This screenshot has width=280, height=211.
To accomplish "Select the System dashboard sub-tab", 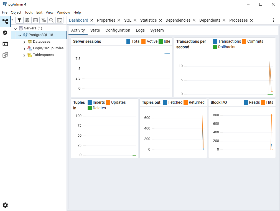I will (x=157, y=30).
